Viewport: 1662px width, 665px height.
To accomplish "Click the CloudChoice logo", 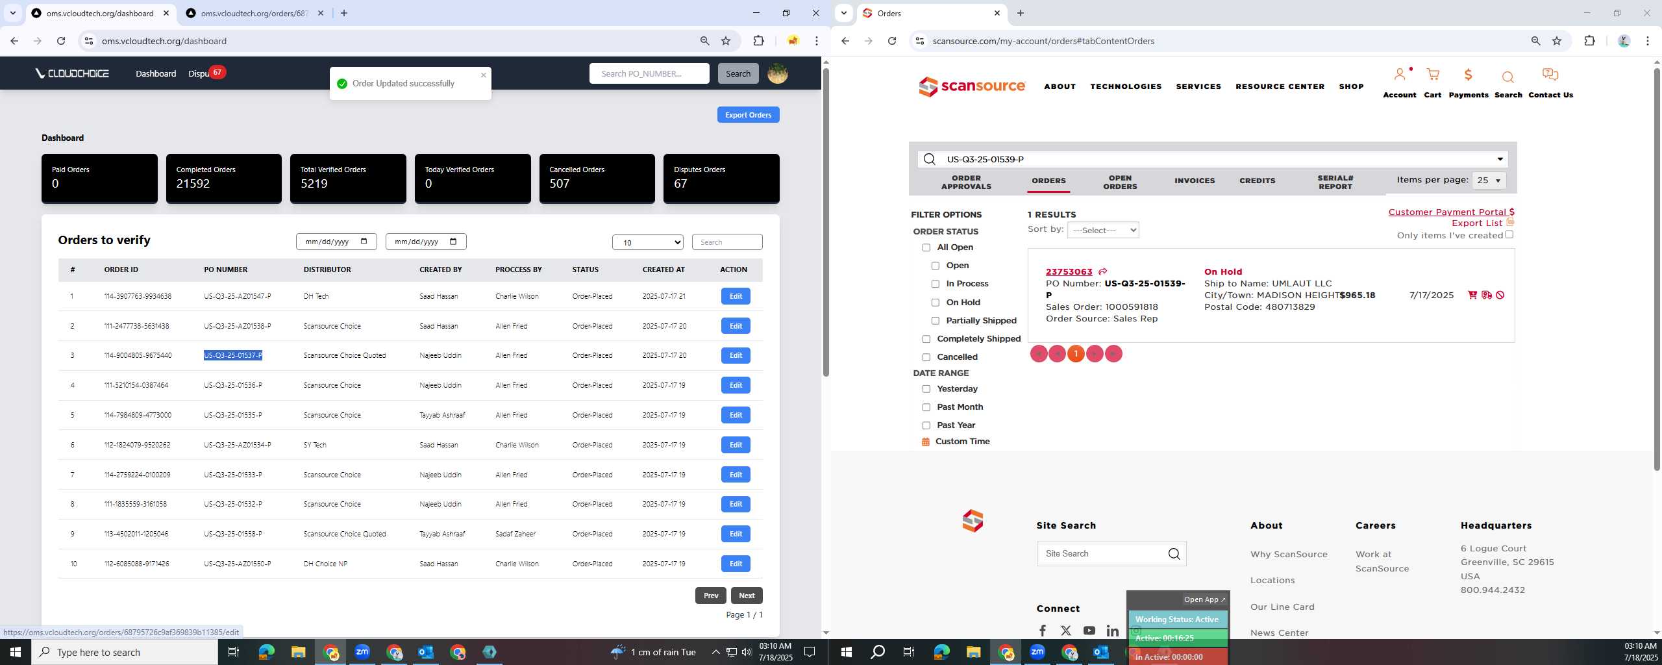I will 72,73.
